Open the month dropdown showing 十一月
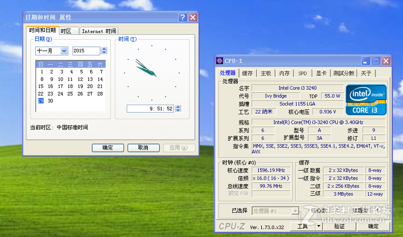The height and width of the screenshot is (237, 403). (x=64, y=51)
